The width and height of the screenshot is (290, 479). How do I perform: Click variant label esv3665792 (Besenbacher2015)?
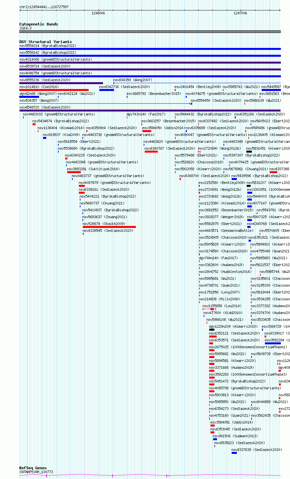tap(154, 94)
